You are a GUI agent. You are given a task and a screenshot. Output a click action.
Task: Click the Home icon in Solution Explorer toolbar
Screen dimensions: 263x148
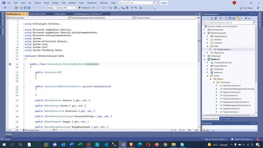coord(212,18)
